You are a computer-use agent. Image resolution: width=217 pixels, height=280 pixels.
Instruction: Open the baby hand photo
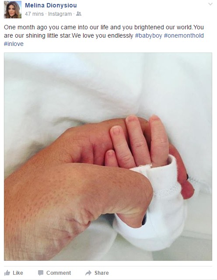108,157
